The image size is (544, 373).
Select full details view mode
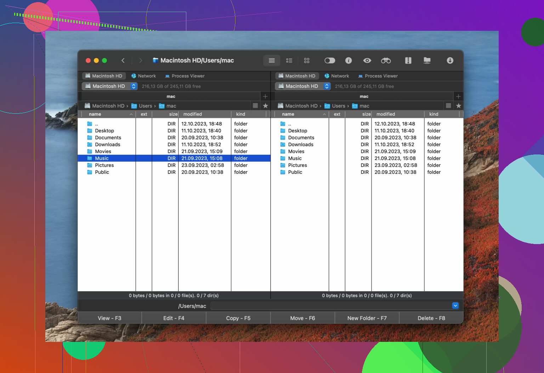272,61
